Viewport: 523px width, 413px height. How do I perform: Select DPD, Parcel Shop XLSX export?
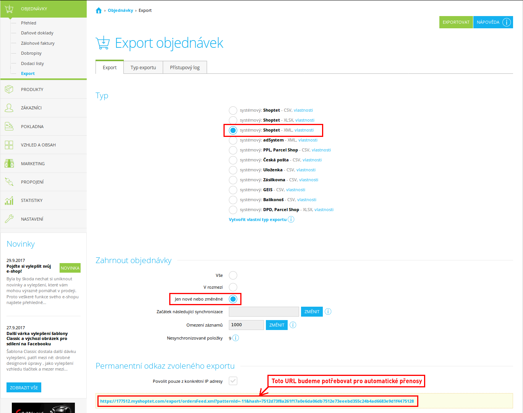[x=233, y=210]
